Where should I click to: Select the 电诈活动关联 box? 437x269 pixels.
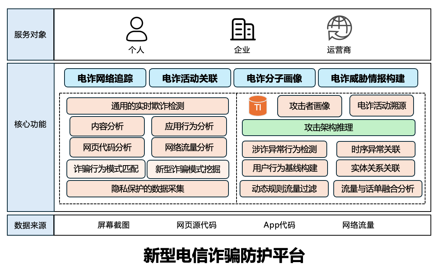tap(190, 78)
